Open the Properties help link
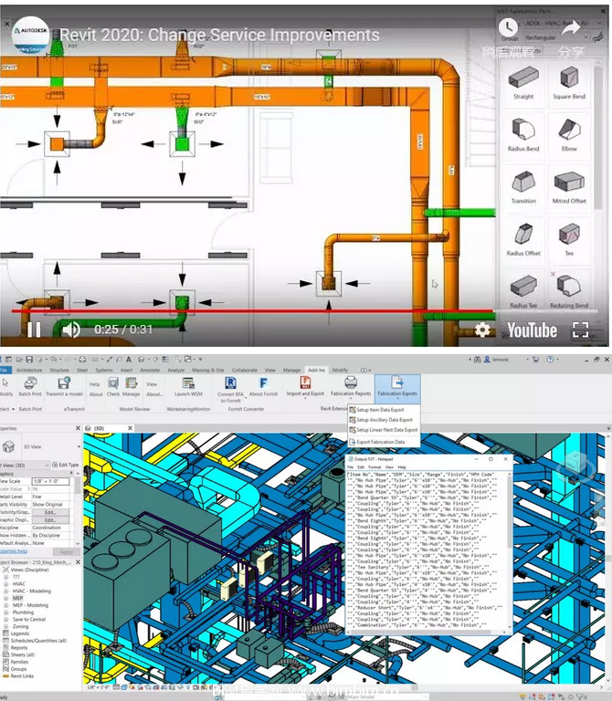 click(14, 551)
